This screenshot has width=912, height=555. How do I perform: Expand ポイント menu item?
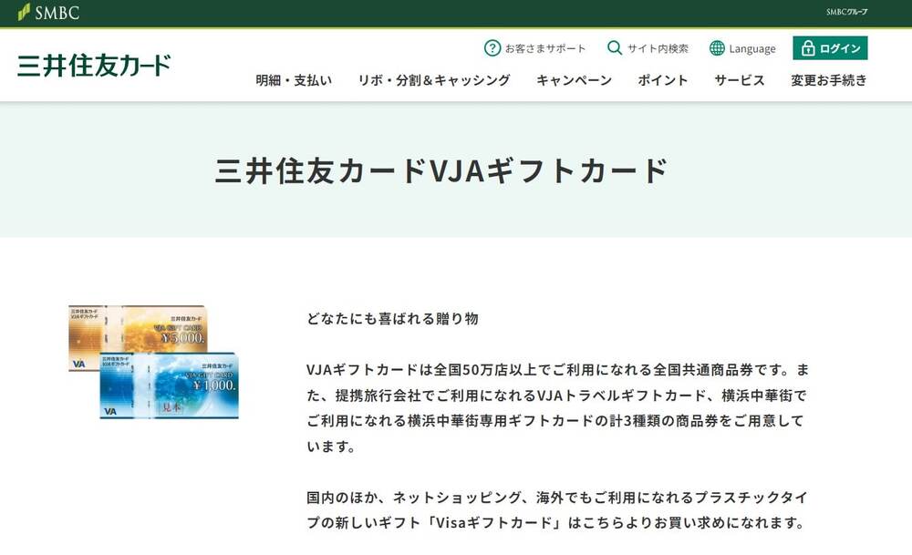click(x=663, y=80)
